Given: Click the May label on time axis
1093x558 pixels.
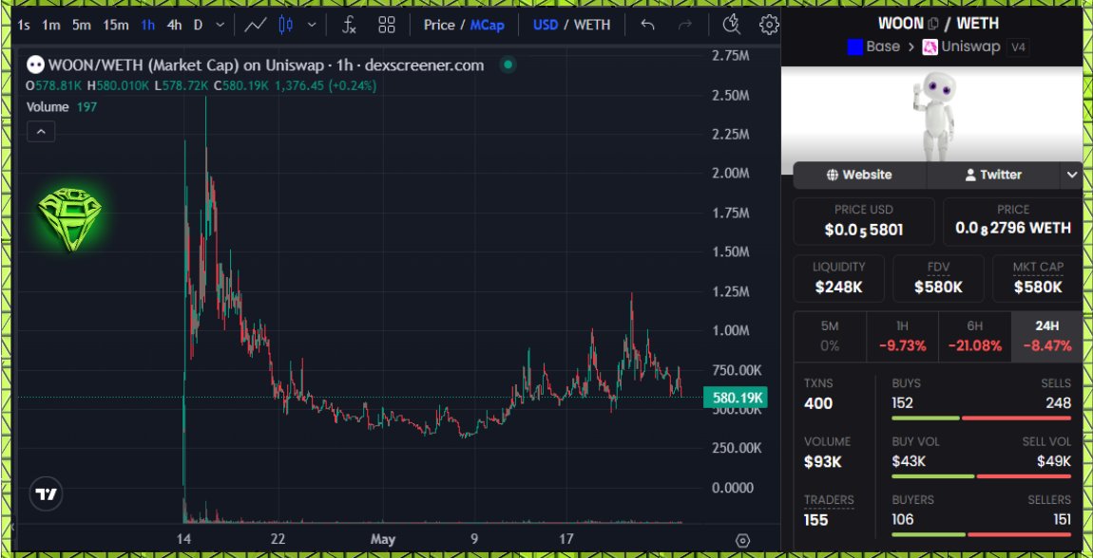Looking at the screenshot, I should pyautogui.click(x=383, y=539).
